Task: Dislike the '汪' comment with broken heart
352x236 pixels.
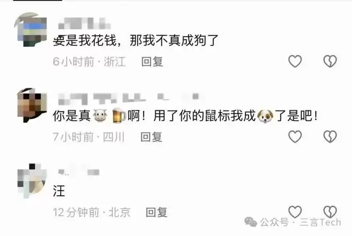Action: click(330, 212)
